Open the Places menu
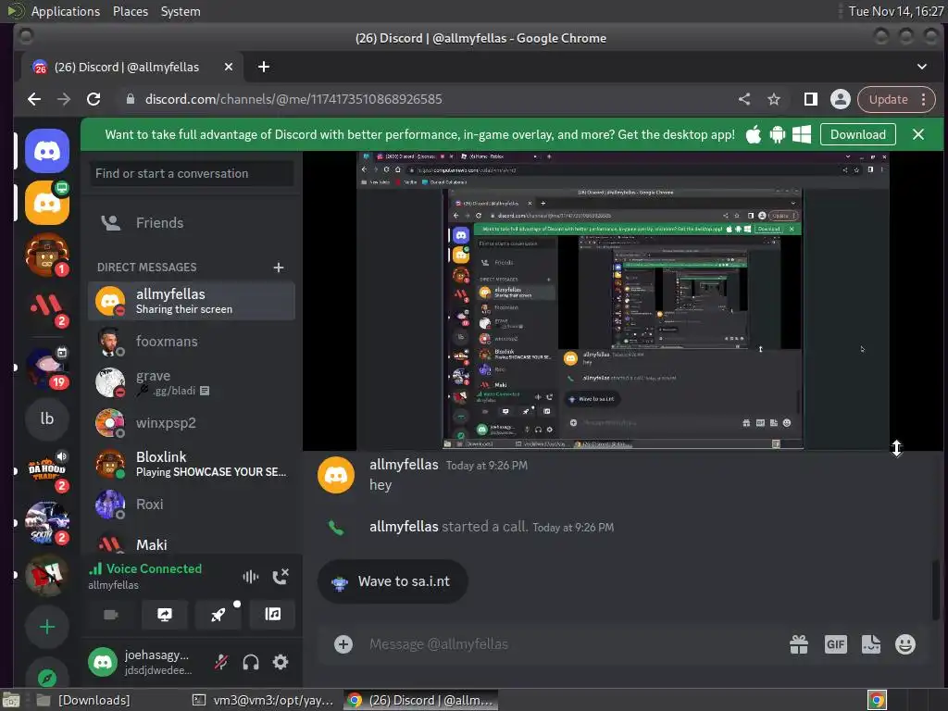This screenshot has width=948, height=711. coord(130,11)
